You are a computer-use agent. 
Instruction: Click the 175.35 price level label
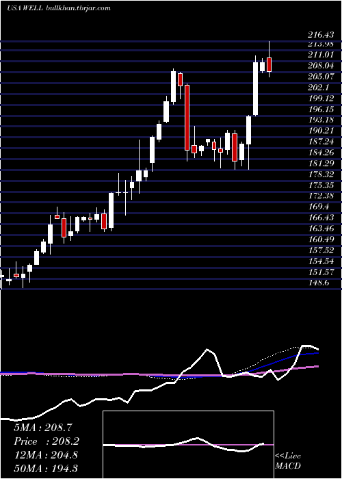(x=320, y=185)
